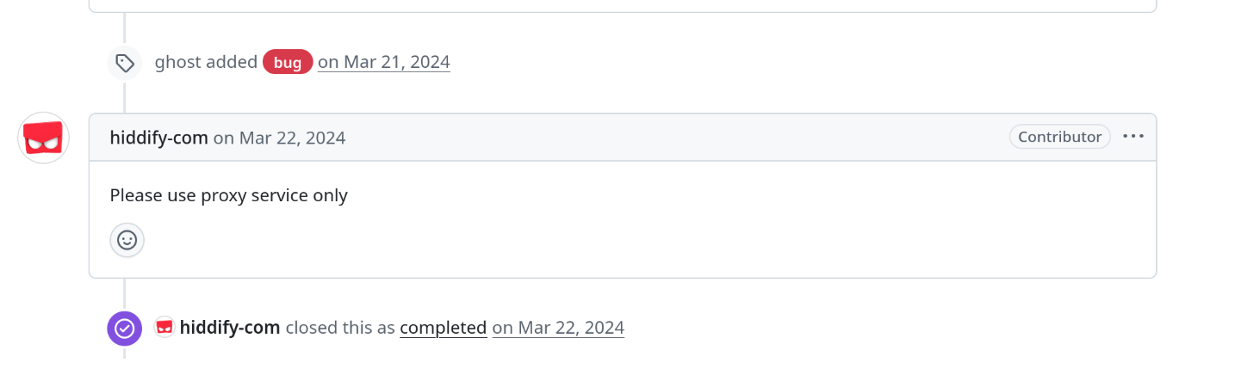Open the large hiddify-com avatar beside the comment
The height and width of the screenshot is (369, 1235).
pyautogui.click(x=44, y=138)
